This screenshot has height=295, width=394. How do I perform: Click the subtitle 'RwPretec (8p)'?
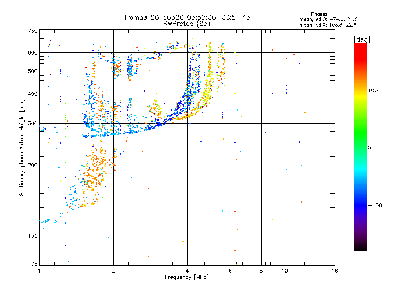187,24
